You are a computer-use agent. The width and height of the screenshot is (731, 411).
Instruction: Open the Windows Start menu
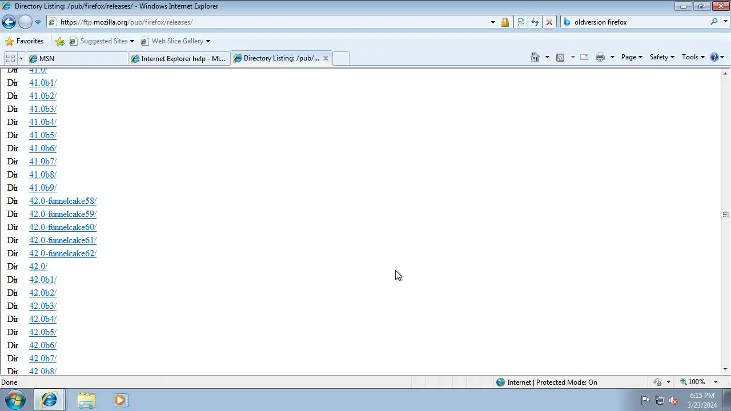[15, 400]
